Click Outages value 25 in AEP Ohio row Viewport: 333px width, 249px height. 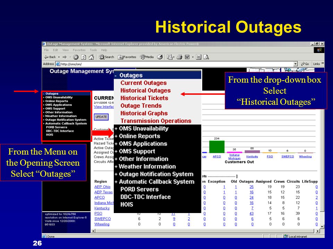click(x=251, y=187)
